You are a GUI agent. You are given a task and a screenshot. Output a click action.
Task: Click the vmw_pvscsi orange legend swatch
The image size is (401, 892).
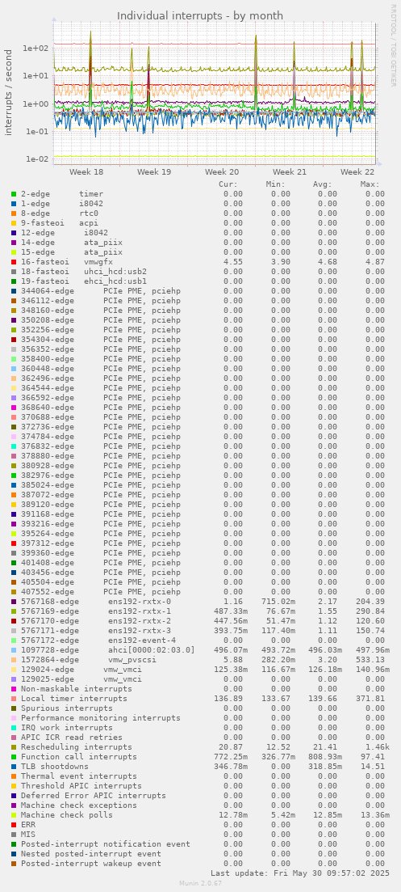(x=14, y=660)
